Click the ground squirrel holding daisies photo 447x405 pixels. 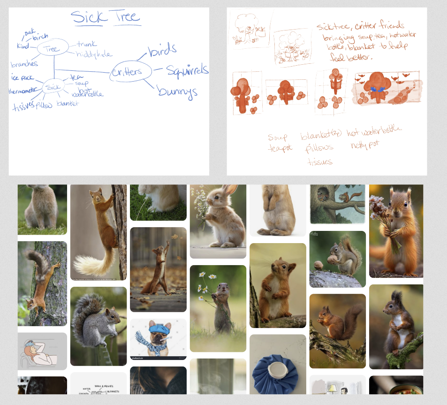(x=218, y=308)
